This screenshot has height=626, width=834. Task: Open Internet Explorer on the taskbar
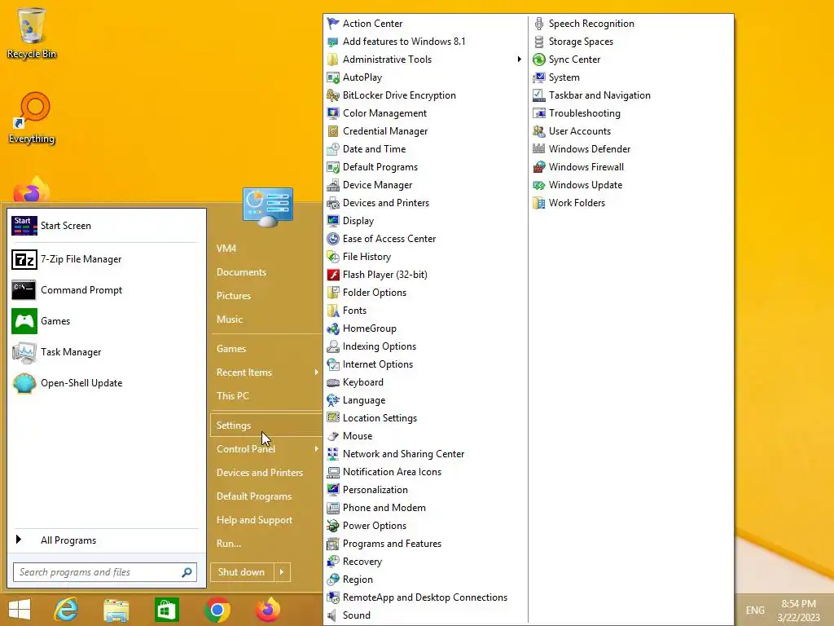66,610
